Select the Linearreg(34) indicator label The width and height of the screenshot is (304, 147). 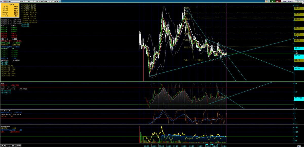click(x=6, y=47)
